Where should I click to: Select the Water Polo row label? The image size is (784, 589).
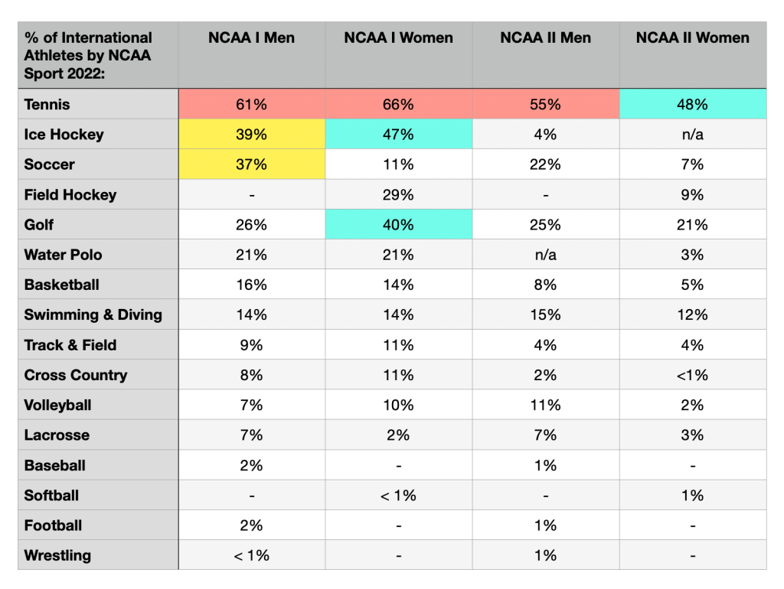63,255
